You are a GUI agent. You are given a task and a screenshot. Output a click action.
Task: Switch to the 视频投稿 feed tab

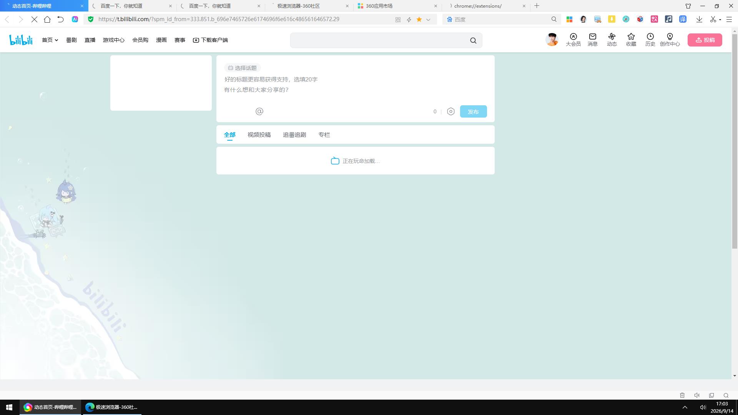[x=259, y=135]
